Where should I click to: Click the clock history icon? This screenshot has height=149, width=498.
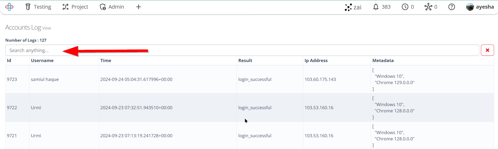pyautogui.click(x=408, y=7)
